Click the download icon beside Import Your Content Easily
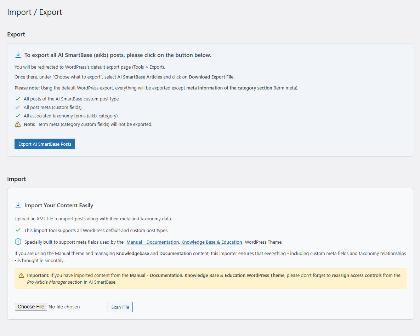The height and width of the screenshot is (336, 420). pos(18,205)
